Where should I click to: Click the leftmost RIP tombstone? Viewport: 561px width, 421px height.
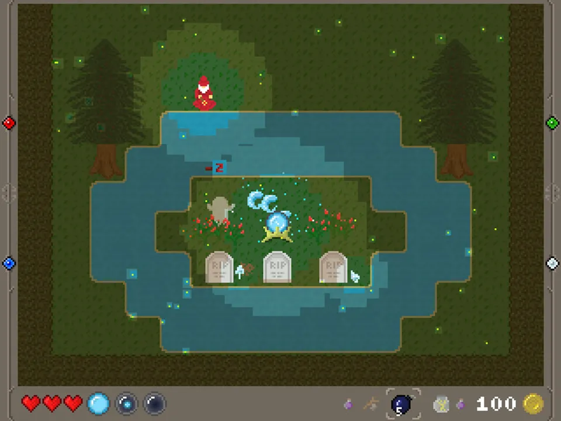pos(219,267)
